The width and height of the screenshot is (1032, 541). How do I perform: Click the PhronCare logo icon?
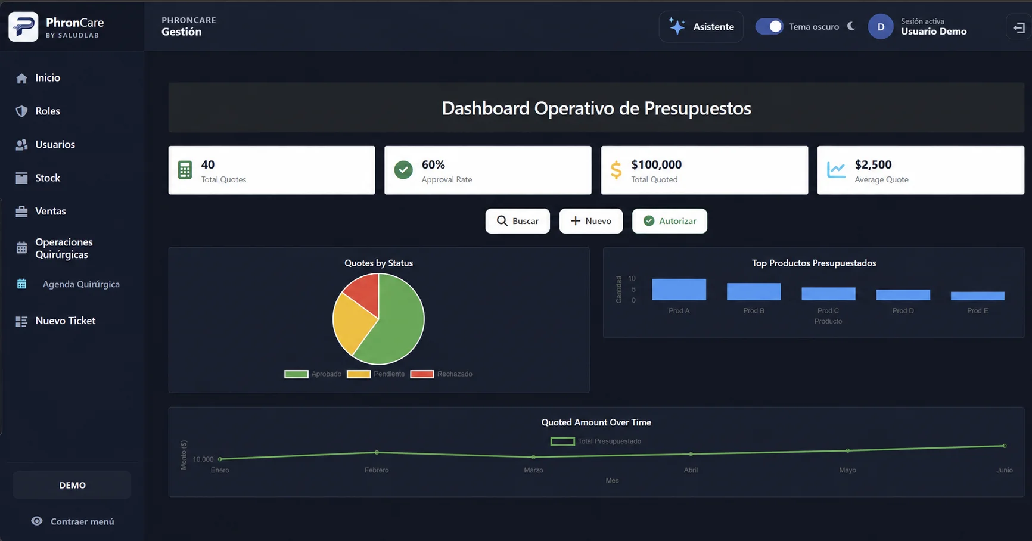(23, 27)
